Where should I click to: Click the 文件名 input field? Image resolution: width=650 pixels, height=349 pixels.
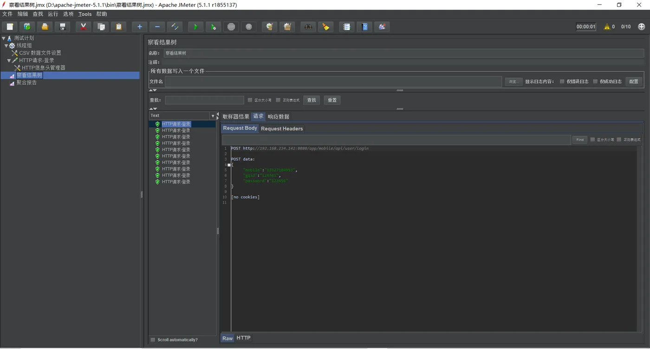point(333,82)
